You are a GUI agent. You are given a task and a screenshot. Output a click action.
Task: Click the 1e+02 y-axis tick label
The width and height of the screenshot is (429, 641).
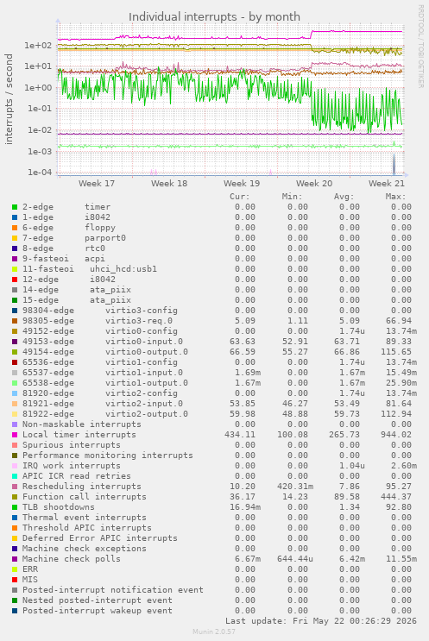[39, 46]
